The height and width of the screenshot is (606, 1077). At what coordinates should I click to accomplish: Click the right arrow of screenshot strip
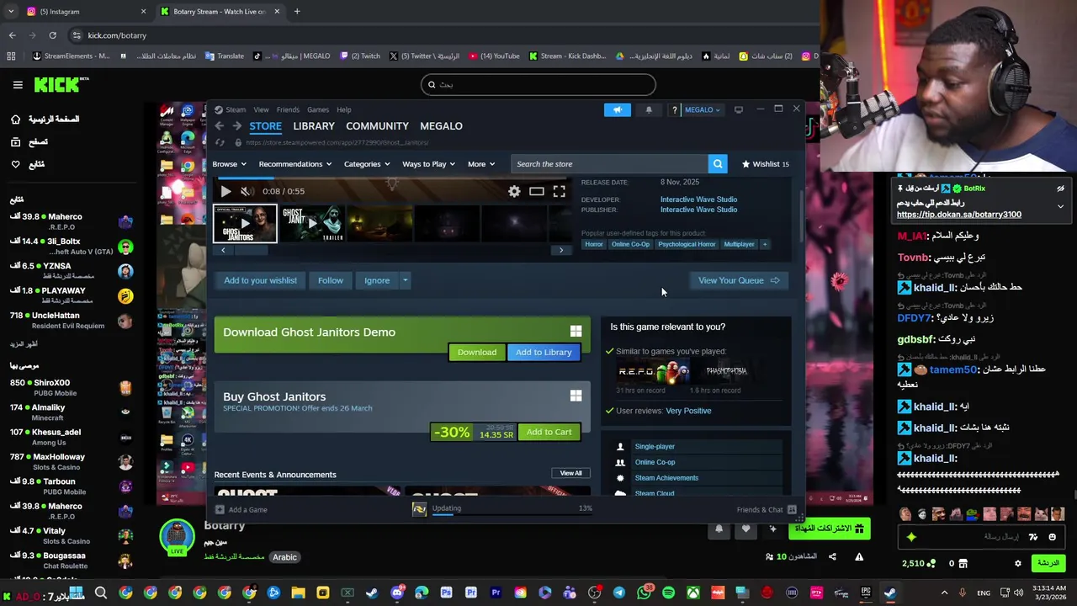coord(561,250)
